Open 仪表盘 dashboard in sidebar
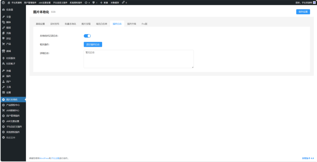317x162 pixels. click(x=9, y=10)
